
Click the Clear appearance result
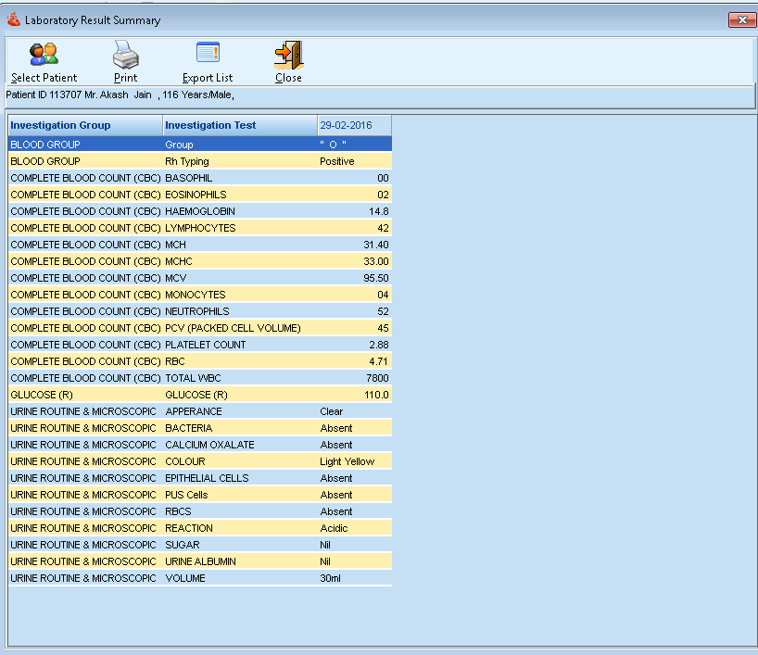tap(331, 411)
